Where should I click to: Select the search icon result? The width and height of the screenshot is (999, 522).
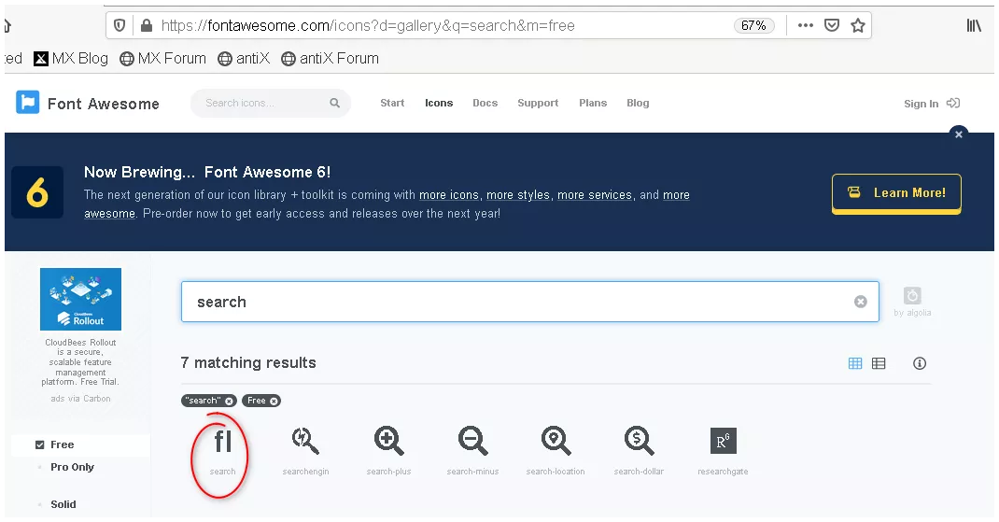222,451
